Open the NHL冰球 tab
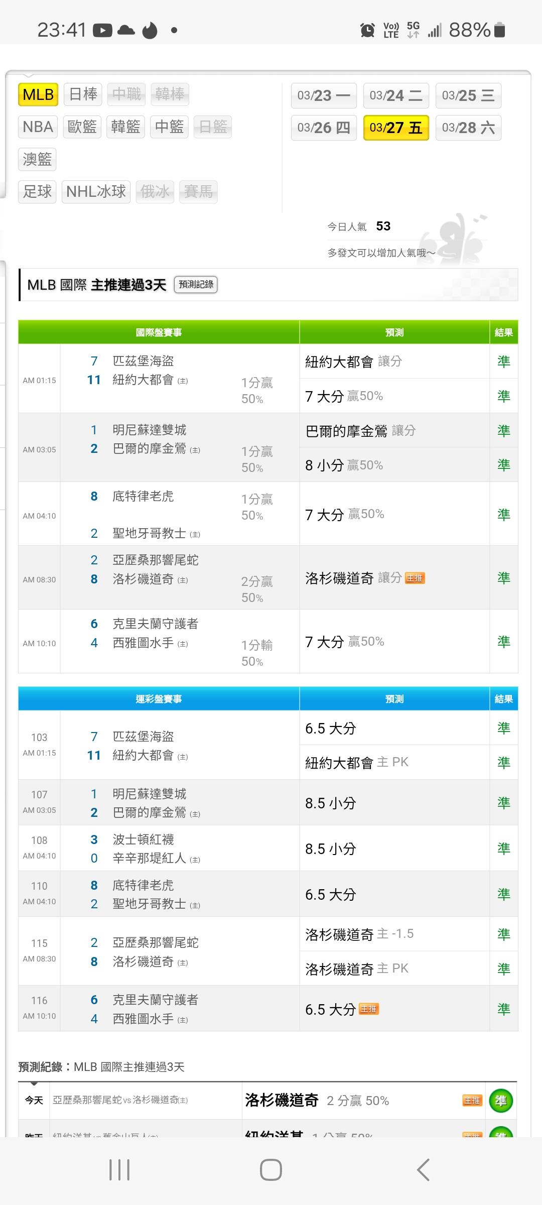 click(96, 191)
